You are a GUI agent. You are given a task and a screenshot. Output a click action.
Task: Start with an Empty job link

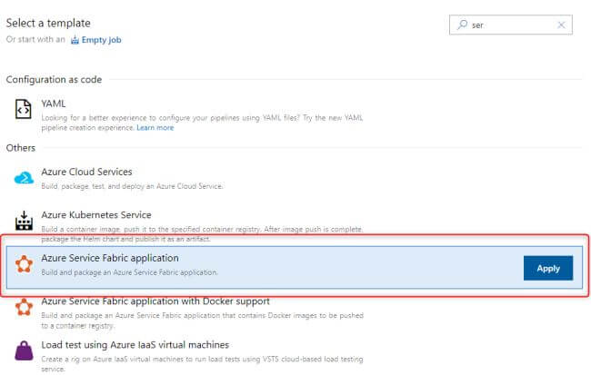102,40
